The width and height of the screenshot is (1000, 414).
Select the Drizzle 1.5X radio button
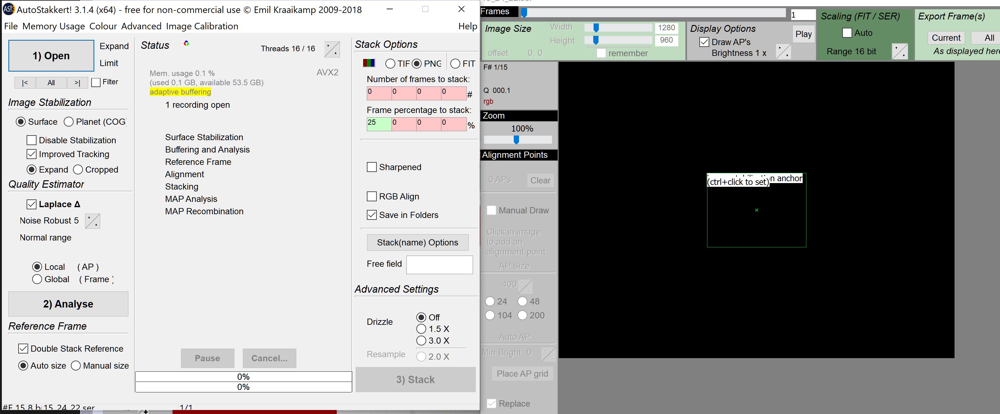tap(420, 329)
